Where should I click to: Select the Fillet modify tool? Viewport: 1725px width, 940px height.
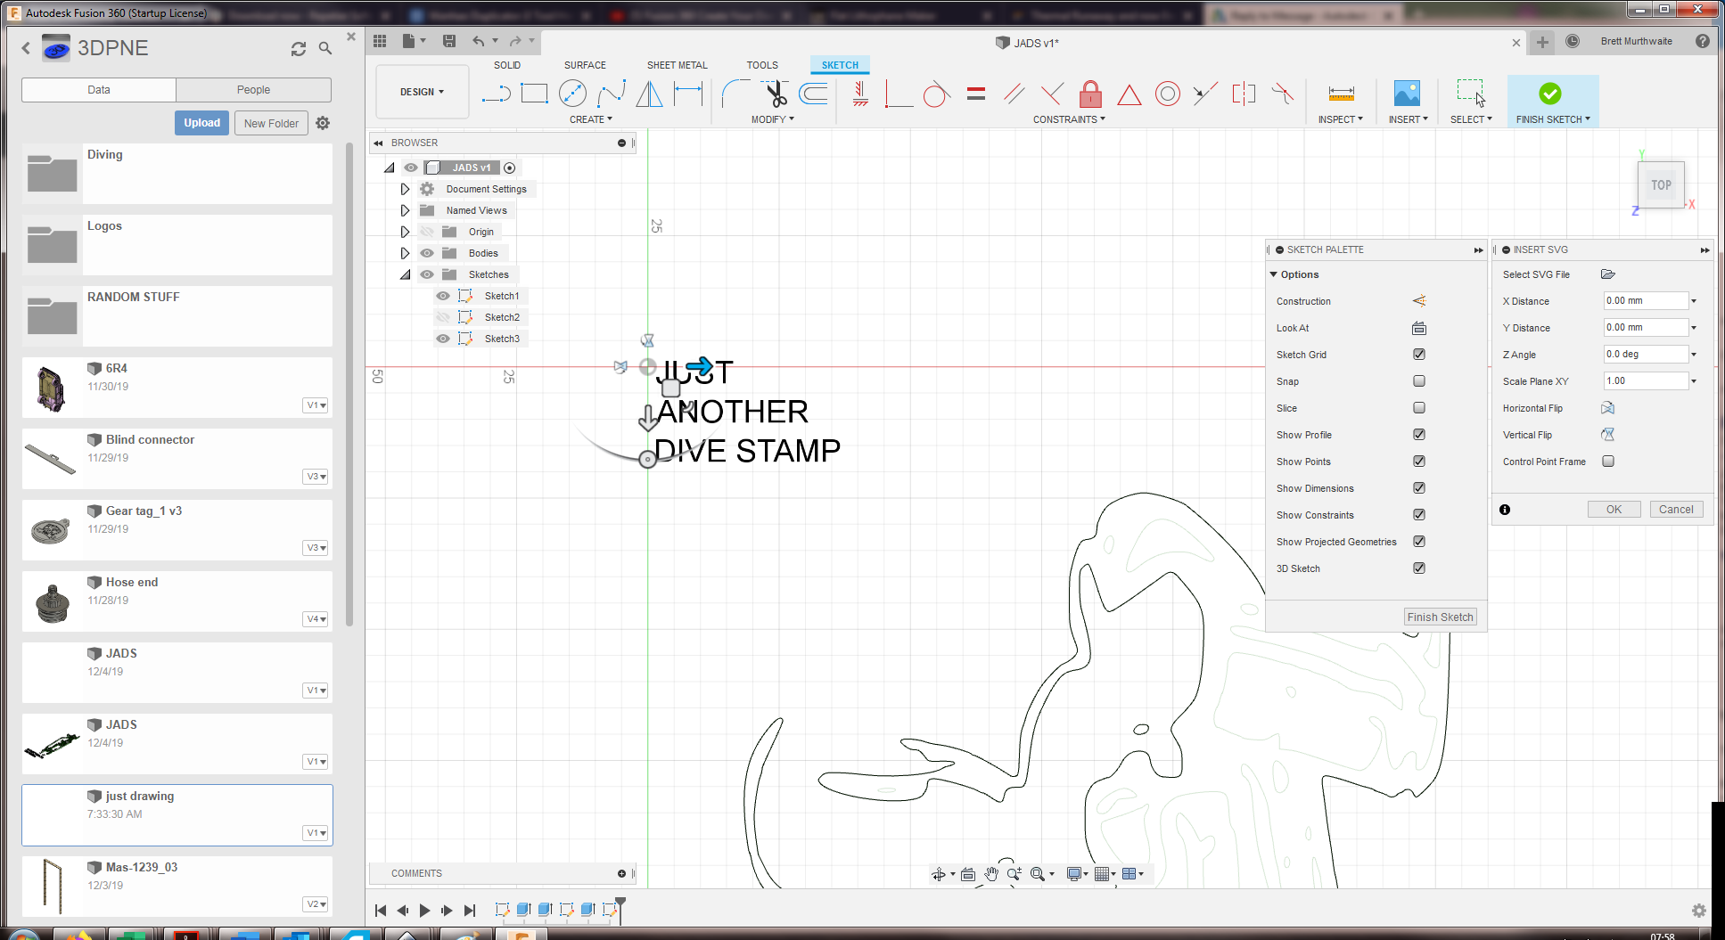click(735, 94)
